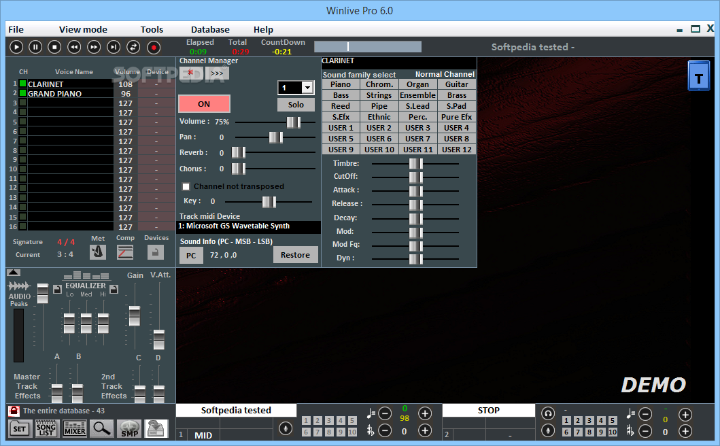Viewport: 720px width, 446px height.
Task: Skip to the next song button
Action: coord(114,47)
